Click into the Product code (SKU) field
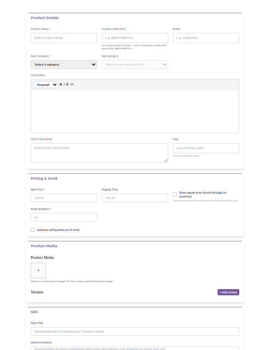 [x=135, y=38]
